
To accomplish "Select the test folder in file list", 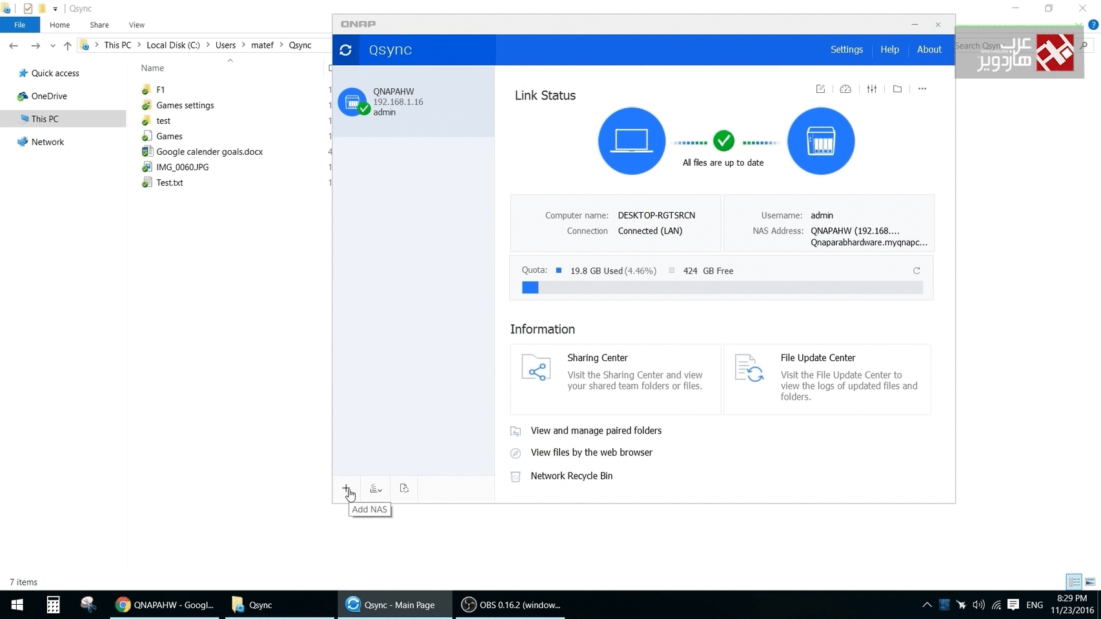I will pos(163,121).
